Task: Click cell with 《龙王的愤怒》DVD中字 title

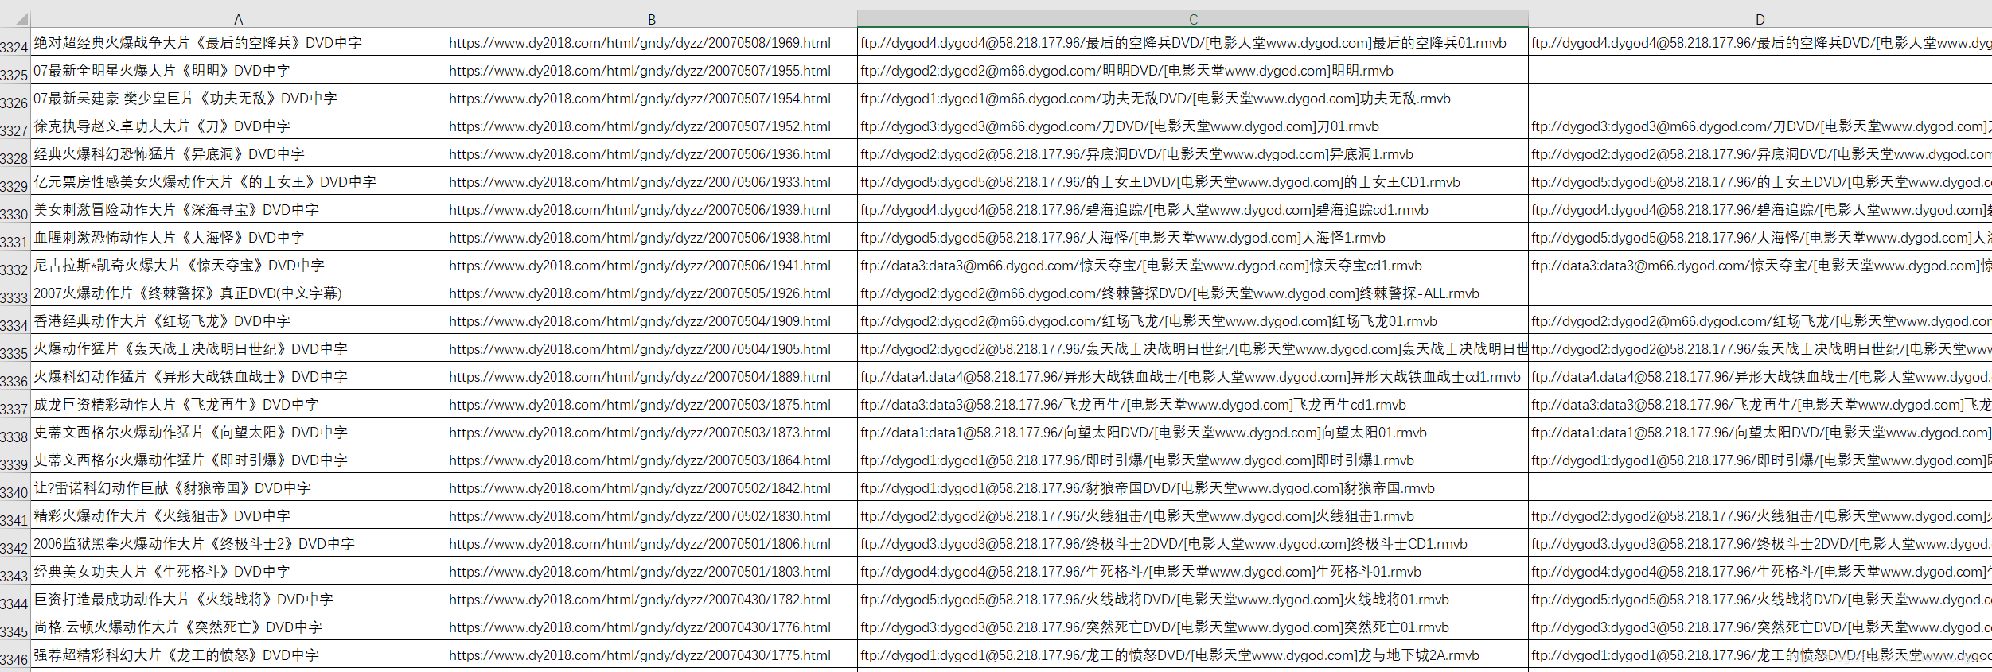Action: [x=238, y=655]
